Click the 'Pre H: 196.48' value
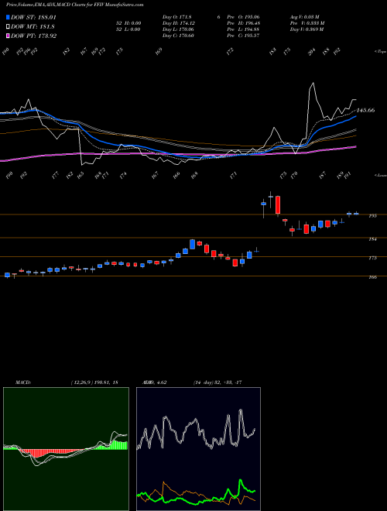 245,23
